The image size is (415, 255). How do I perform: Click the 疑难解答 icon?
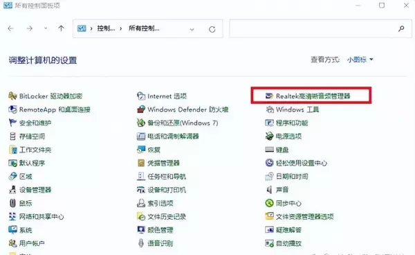pos(269,230)
